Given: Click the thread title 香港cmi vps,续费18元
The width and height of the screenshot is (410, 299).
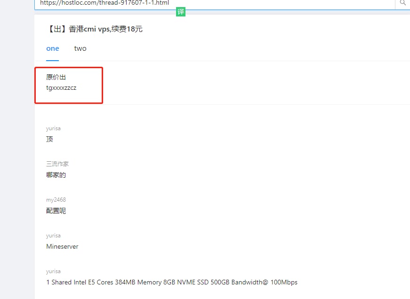Looking at the screenshot, I should coord(106,29).
